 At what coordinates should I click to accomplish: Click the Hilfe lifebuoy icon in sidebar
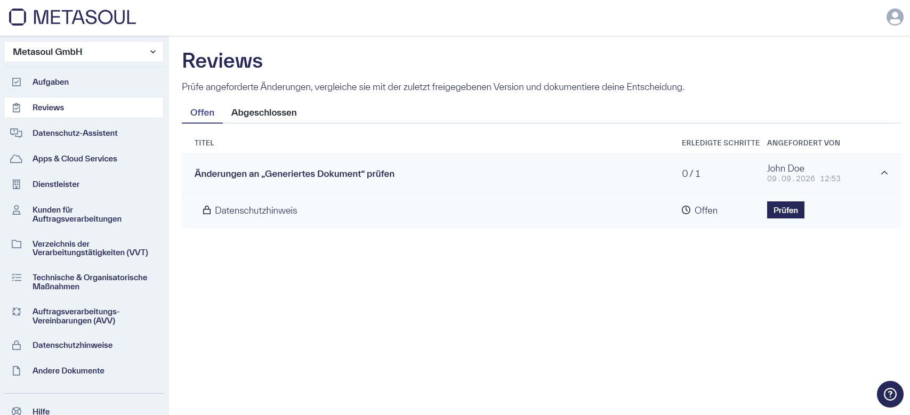point(17,411)
